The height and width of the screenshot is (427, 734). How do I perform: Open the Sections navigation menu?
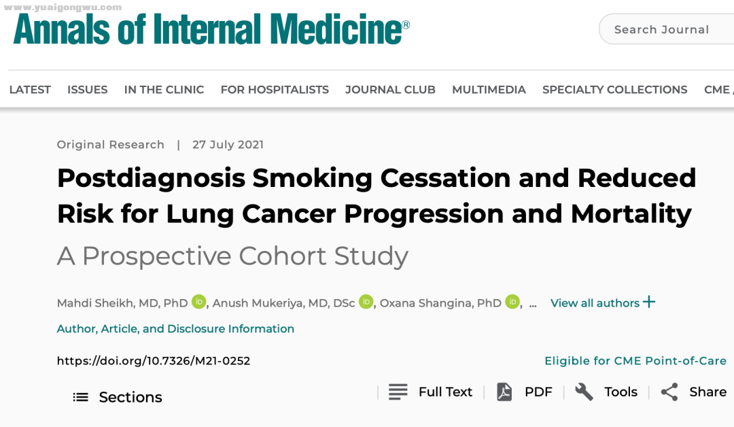[x=118, y=397]
